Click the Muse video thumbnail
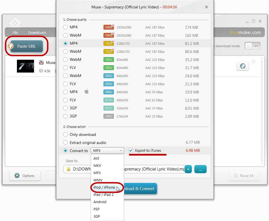Viewport: 269px width, 221px height. click(25, 66)
